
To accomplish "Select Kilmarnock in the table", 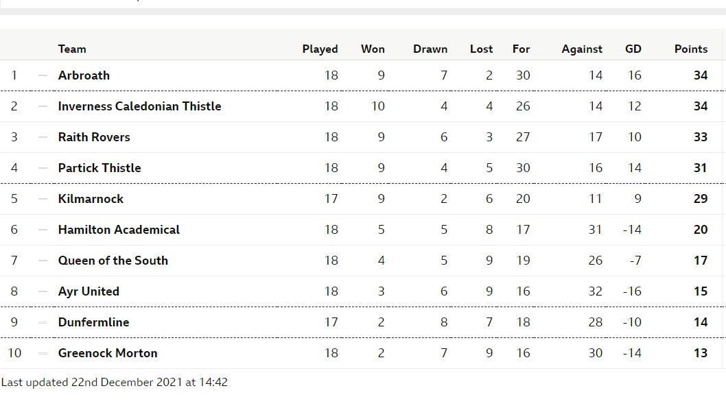I will click(x=91, y=199).
